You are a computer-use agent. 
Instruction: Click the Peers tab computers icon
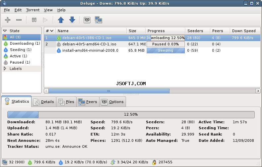pos(82,102)
